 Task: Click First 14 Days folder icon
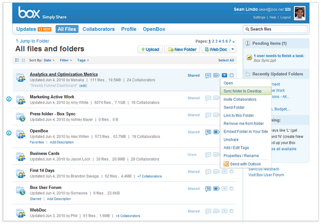point(21,173)
